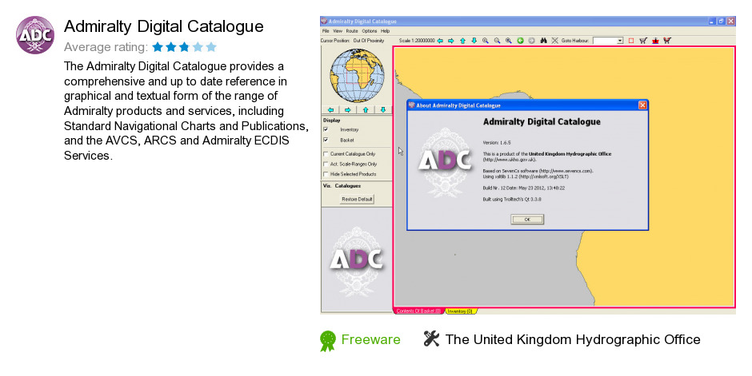Viewport: 752px width, 376px height.
Task: Click the green circular go-forward toolbar icon
Action: point(520,40)
